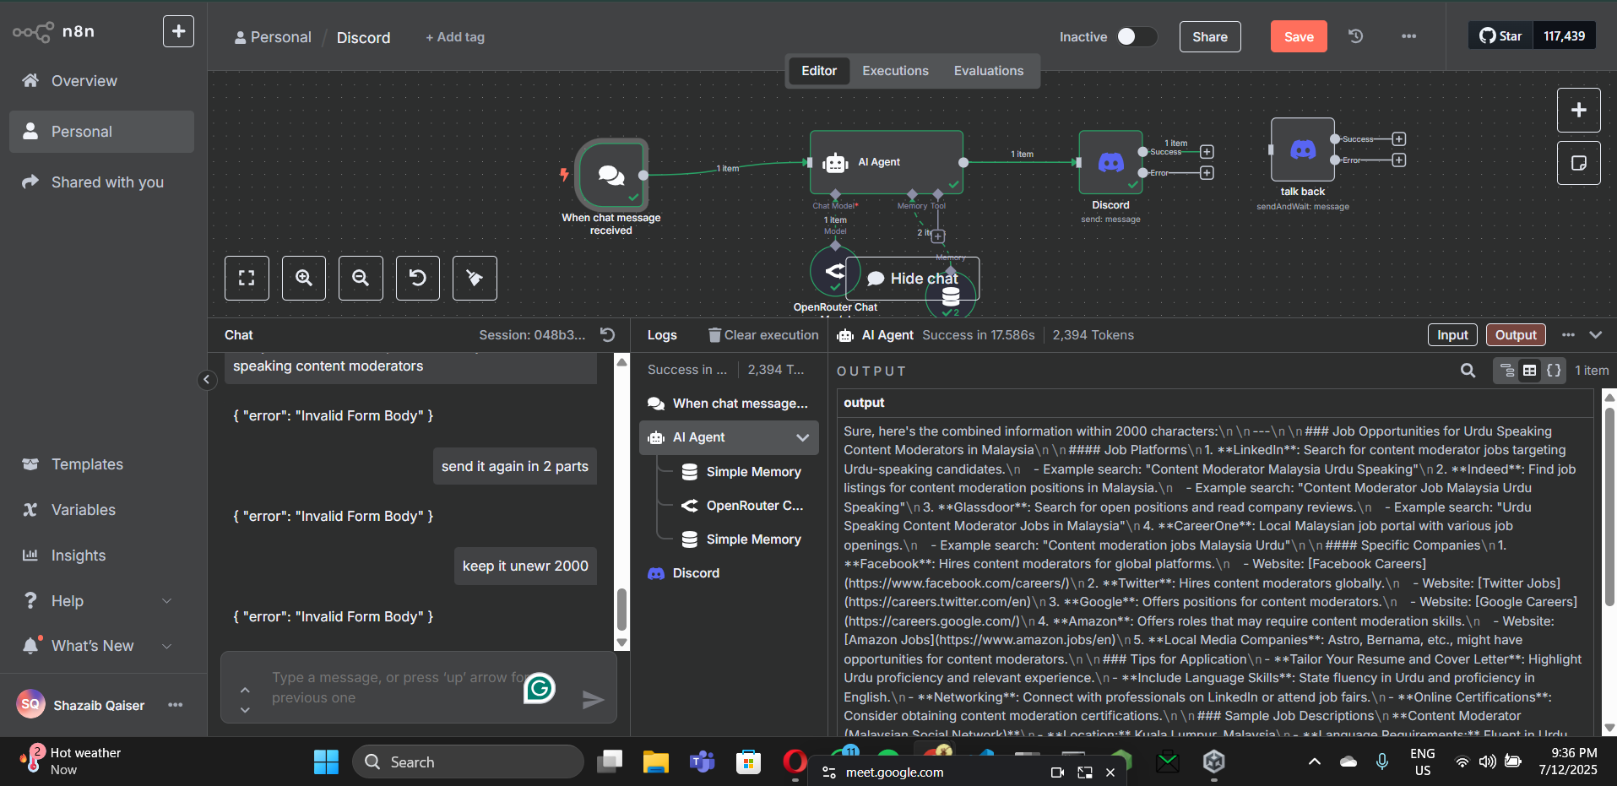Add node on talk back Success output

click(x=1398, y=139)
